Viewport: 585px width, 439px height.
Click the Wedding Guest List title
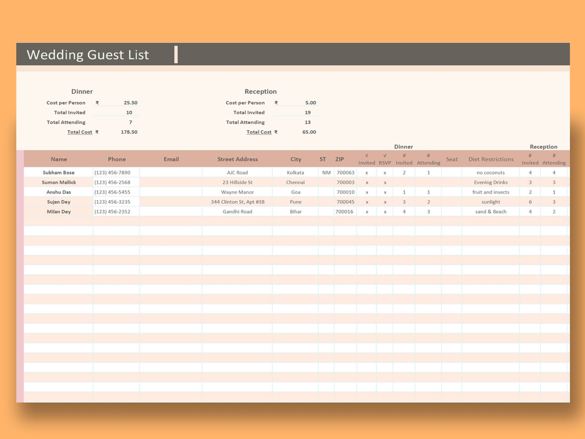[88, 55]
